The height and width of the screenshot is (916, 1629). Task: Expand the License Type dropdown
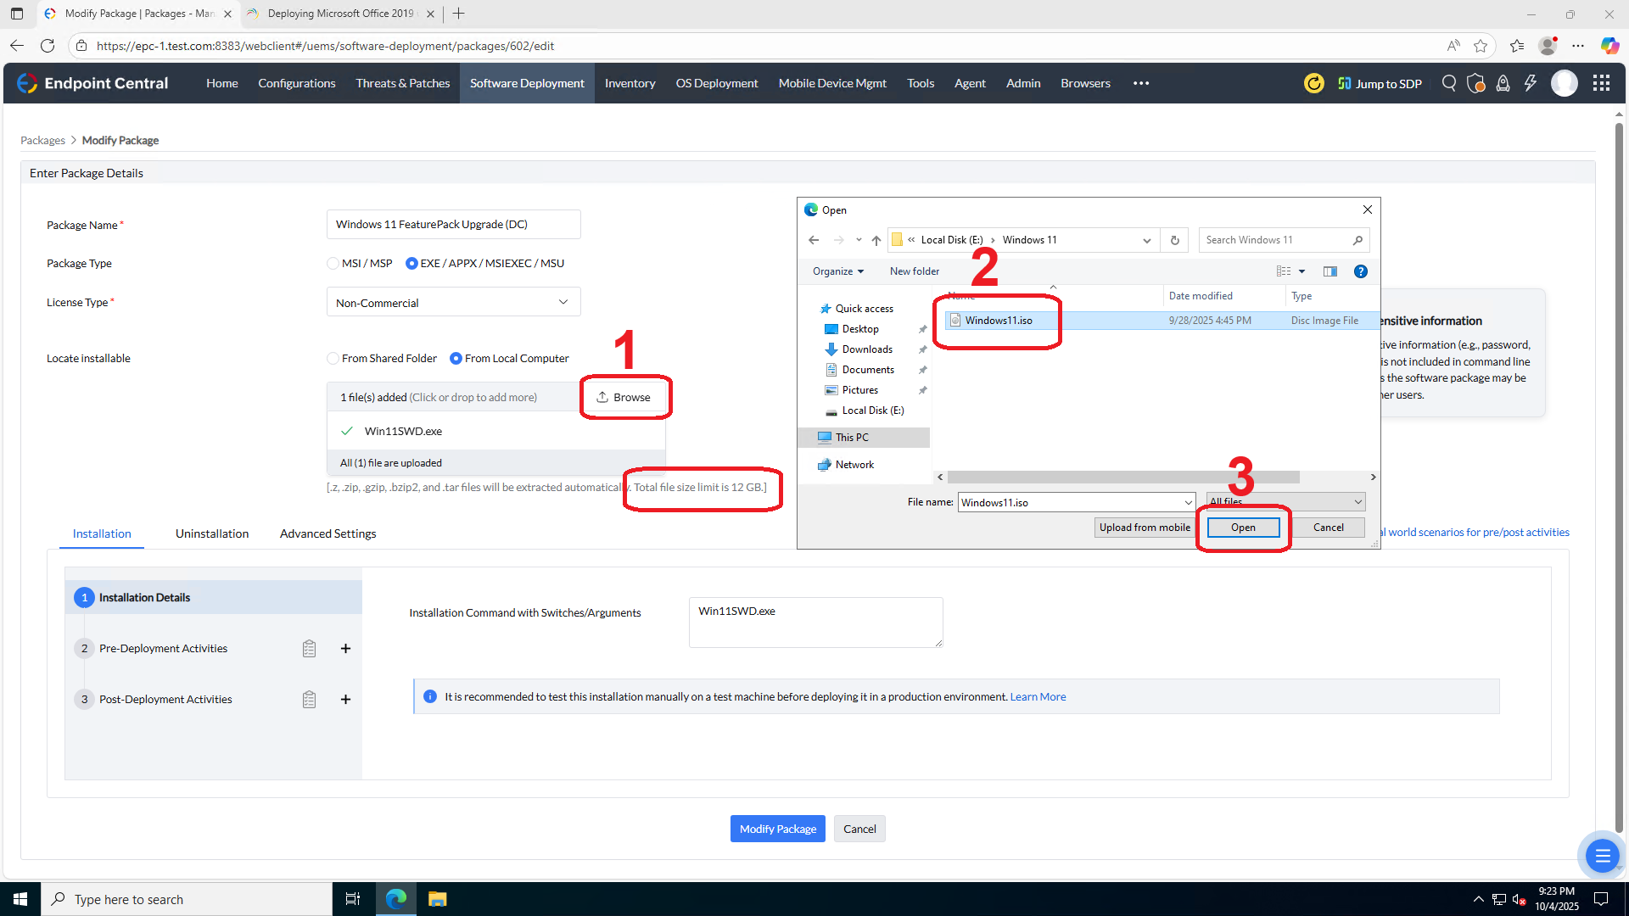(563, 303)
